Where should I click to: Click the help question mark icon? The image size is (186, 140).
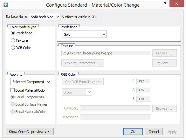(x=165, y=4)
